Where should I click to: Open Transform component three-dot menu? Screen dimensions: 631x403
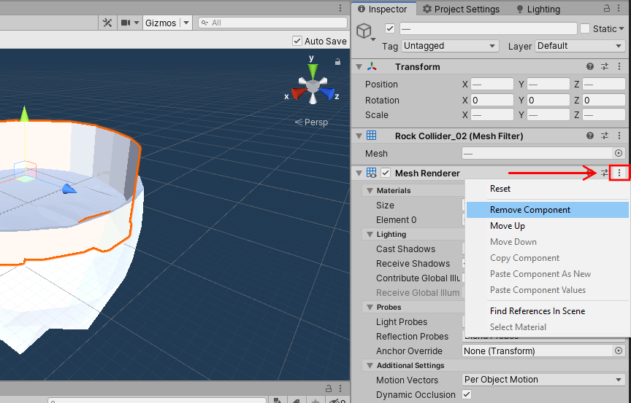619,66
